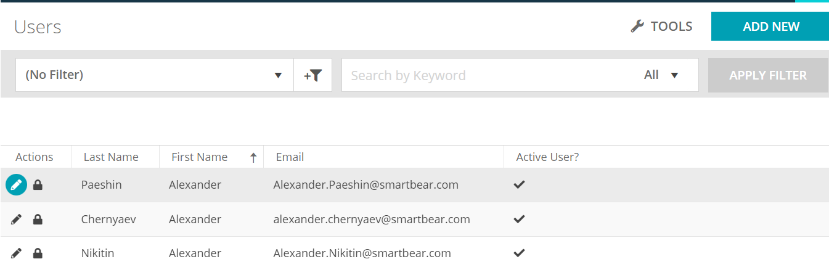The height and width of the screenshot is (267, 829).
Task: Click the lock icon for Paeshin
Action: point(38,184)
